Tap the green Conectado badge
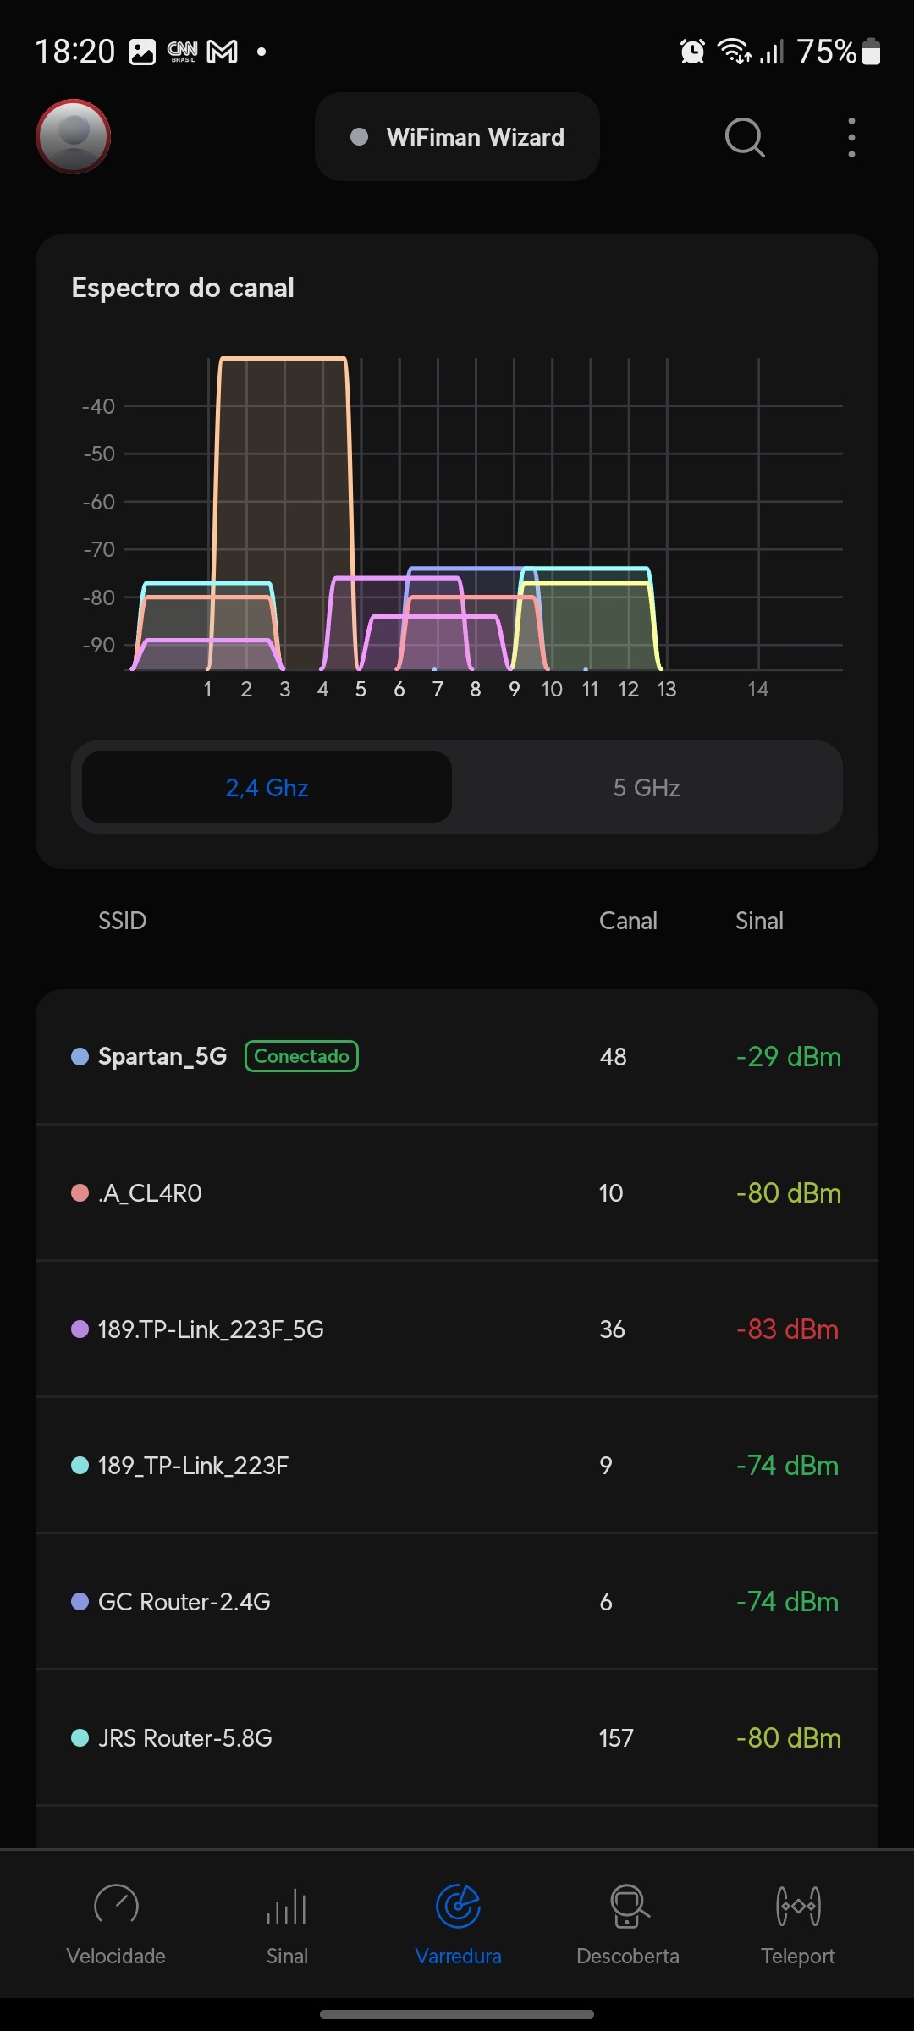Image resolution: width=914 pixels, height=2031 pixels. (x=301, y=1057)
